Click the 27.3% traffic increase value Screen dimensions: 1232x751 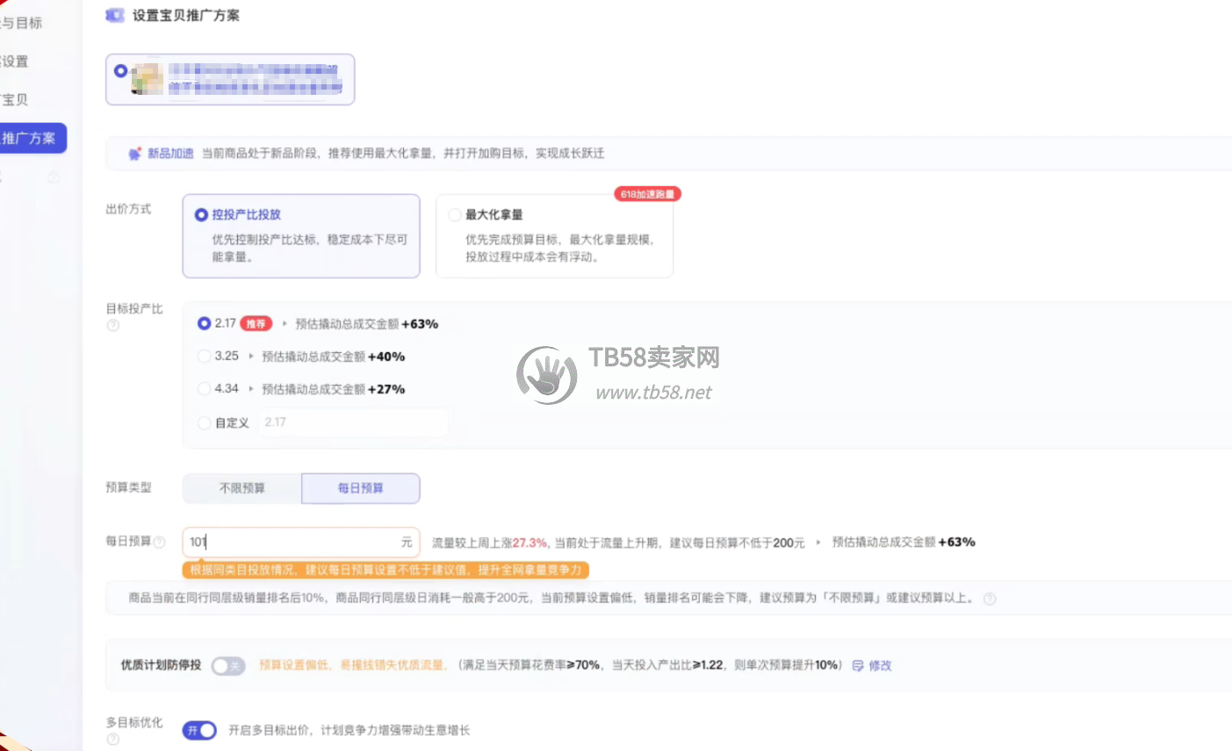[530, 543]
